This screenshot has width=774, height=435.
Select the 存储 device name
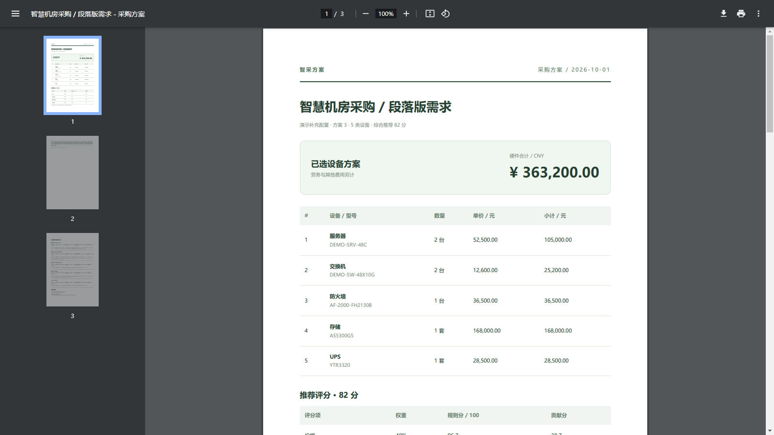coord(335,327)
